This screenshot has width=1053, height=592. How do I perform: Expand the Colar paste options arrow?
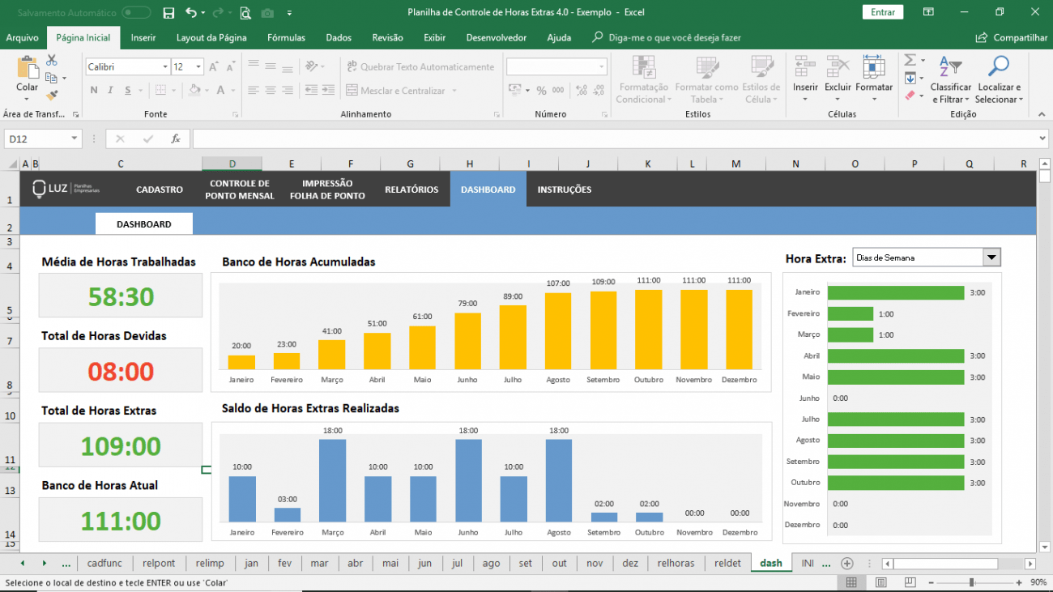click(28, 100)
